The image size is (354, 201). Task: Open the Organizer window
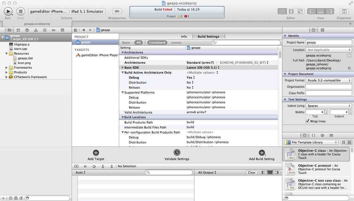point(344,11)
